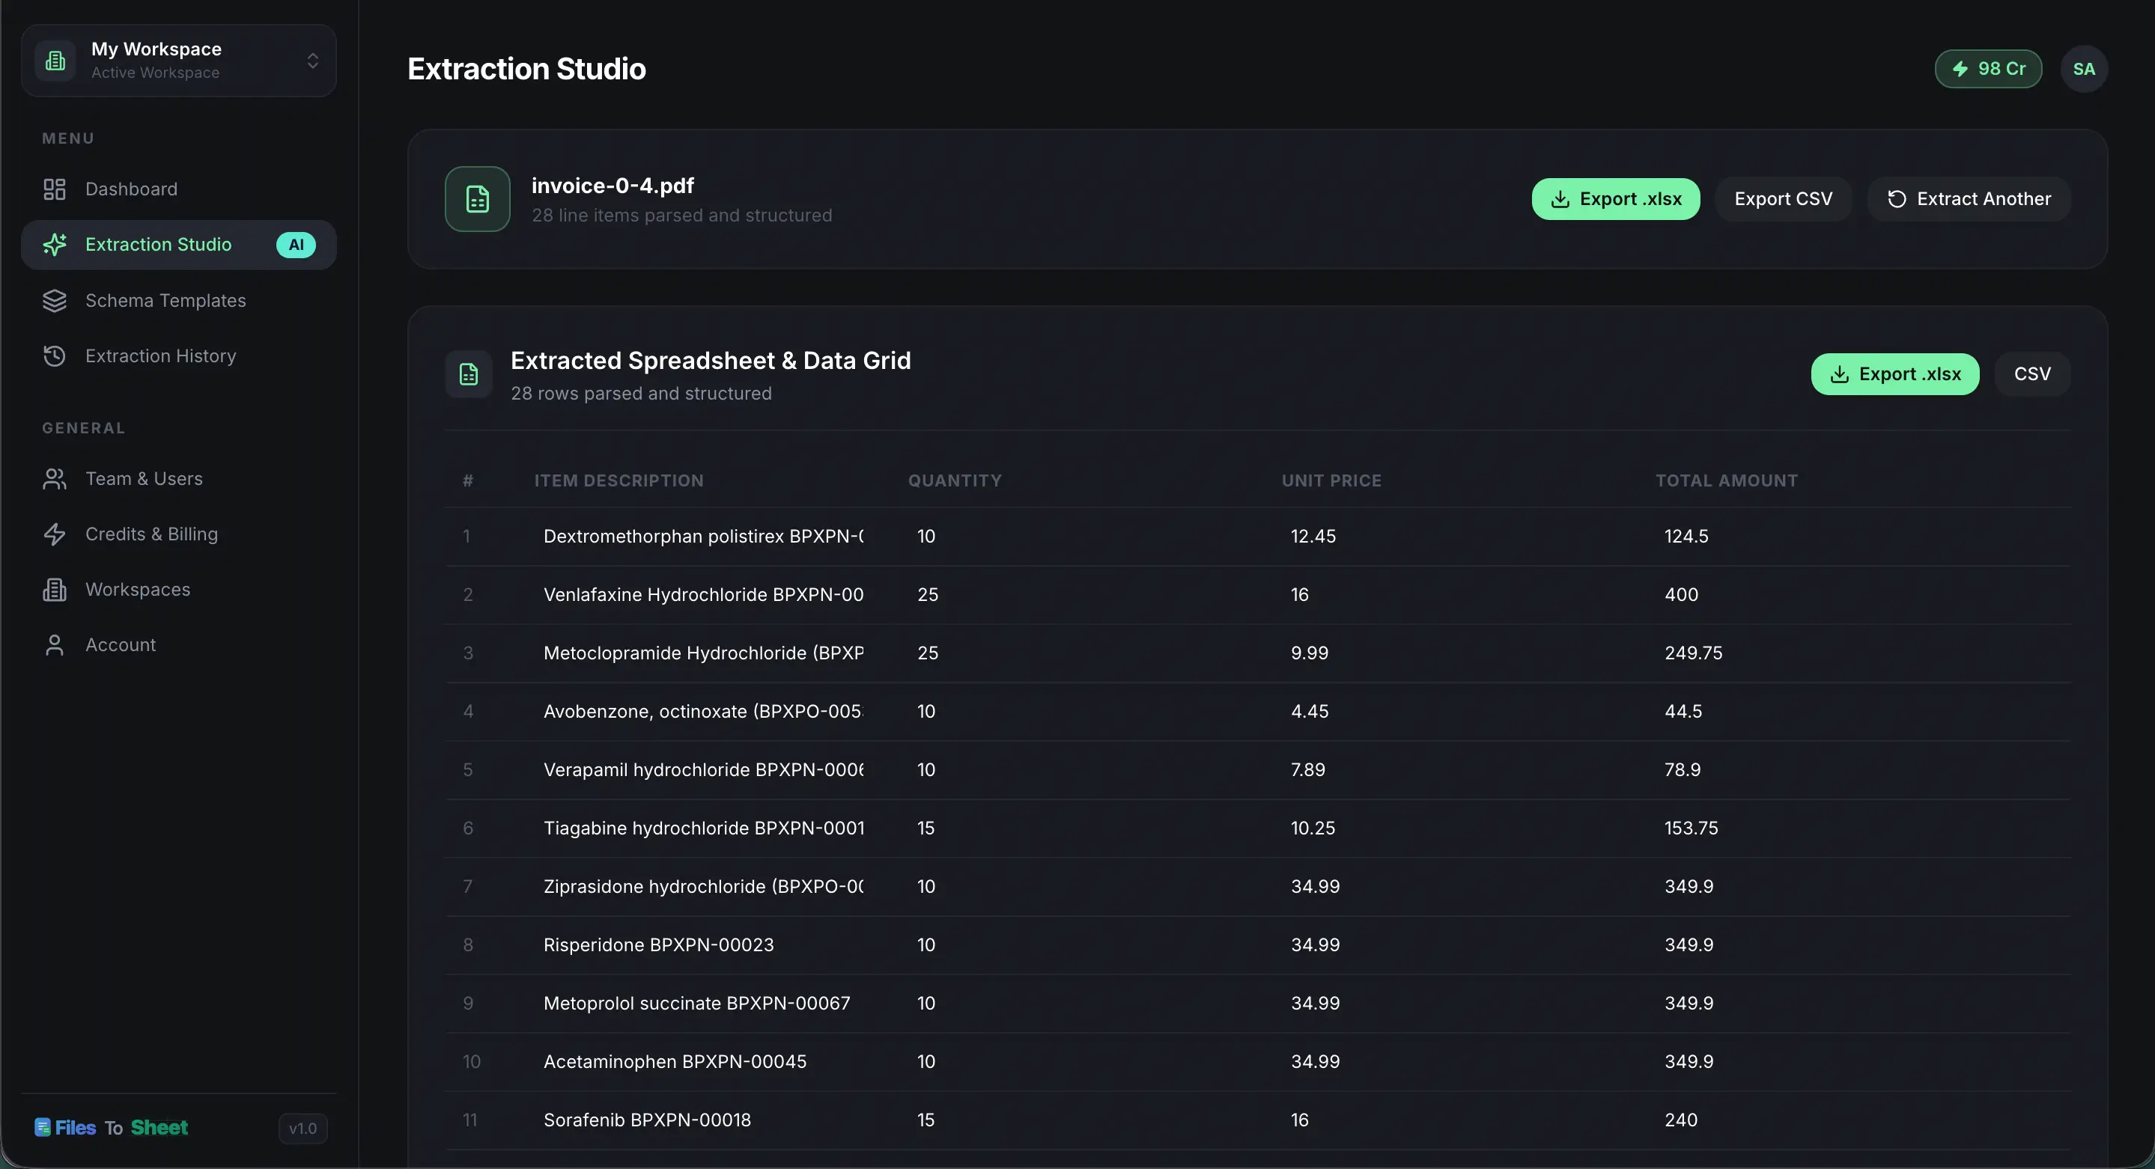Click QUANTITY column header
The height and width of the screenshot is (1169, 2155).
click(955, 480)
